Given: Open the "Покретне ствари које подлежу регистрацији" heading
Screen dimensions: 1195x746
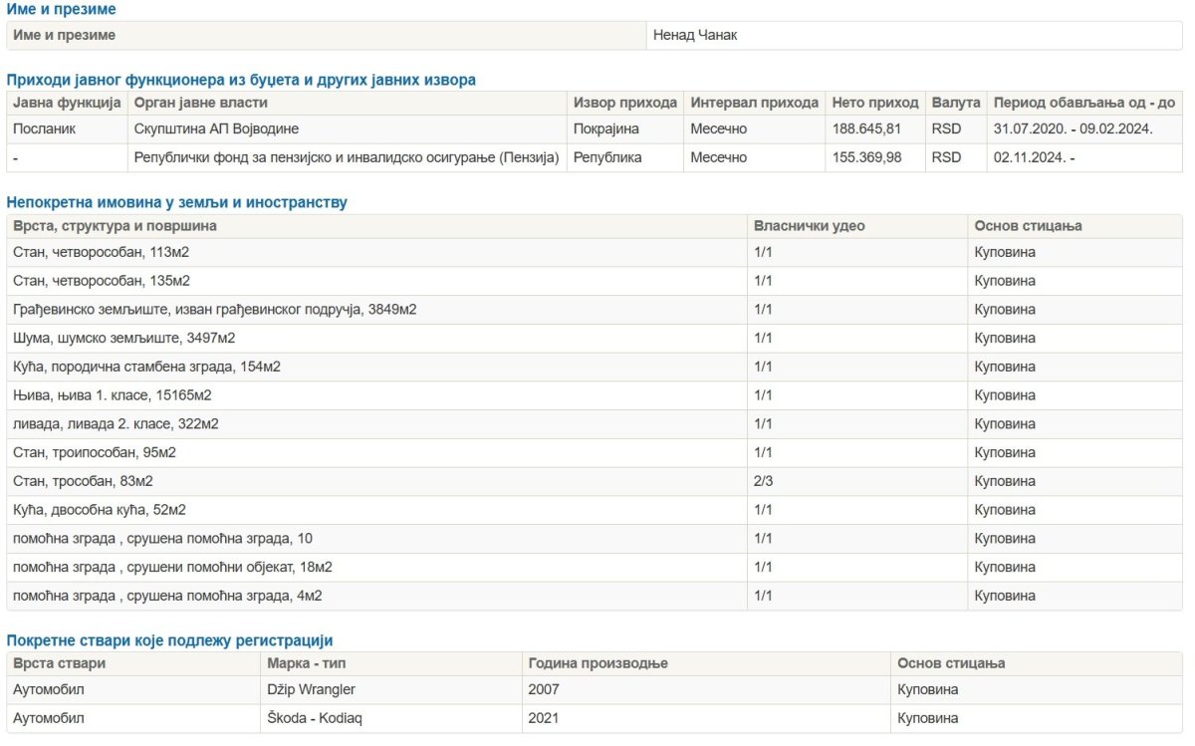Looking at the screenshot, I should pyautogui.click(x=170, y=640).
